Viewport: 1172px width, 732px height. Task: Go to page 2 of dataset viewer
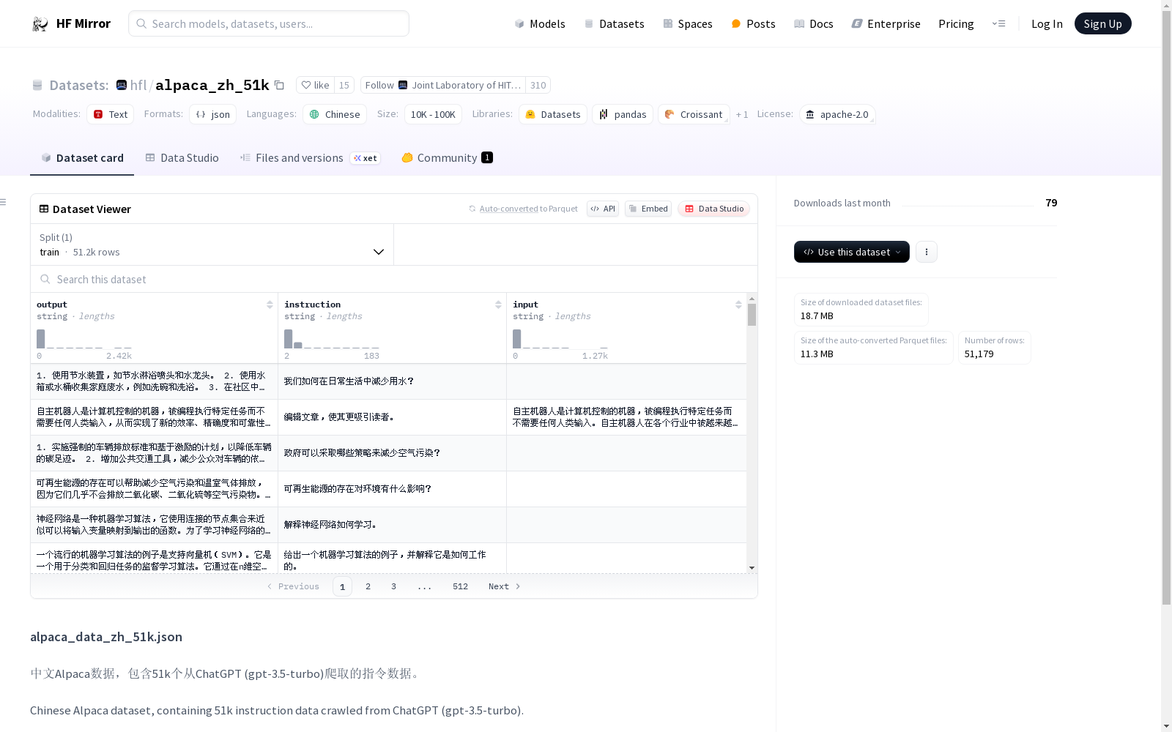point(368,586)
